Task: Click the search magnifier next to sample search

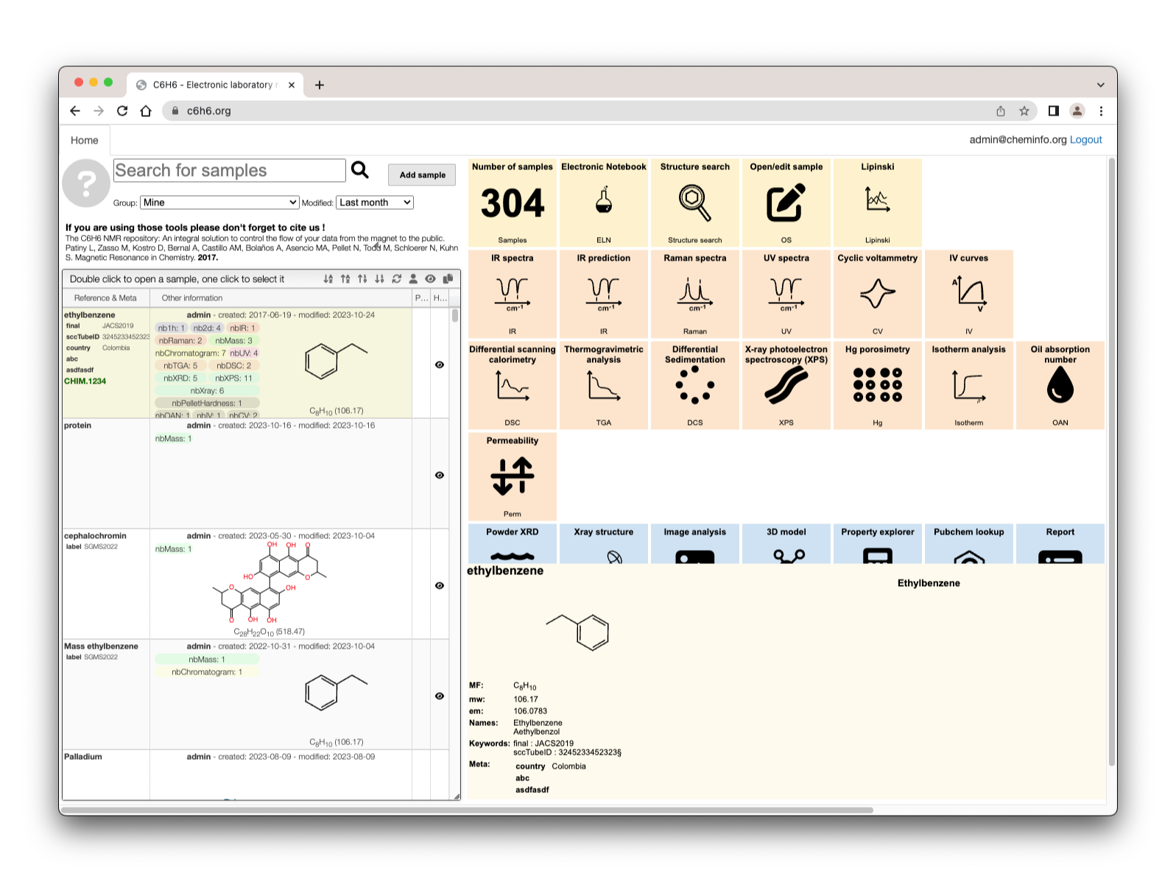Action: [360, 170]
